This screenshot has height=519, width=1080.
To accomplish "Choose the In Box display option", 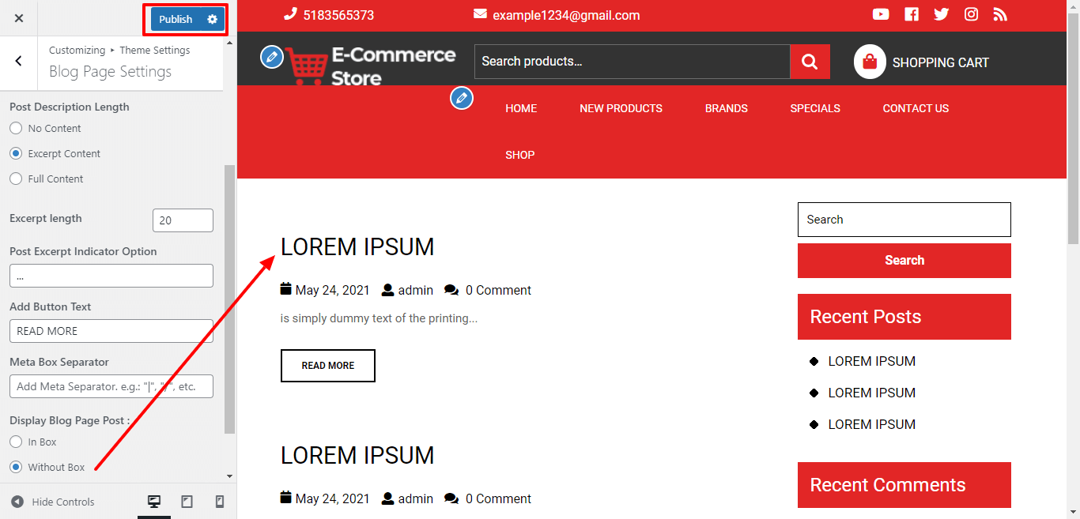I will 16,442.
